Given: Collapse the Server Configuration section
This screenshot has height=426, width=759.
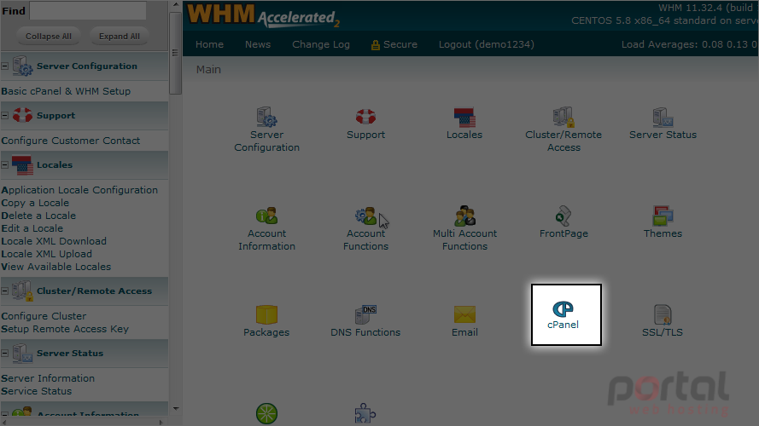Looking at the screenshot, I should click(5, 66).
